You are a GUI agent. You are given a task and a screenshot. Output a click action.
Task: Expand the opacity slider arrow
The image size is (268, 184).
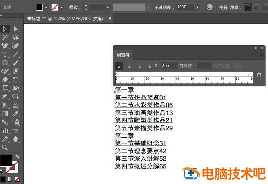[197, 7]
